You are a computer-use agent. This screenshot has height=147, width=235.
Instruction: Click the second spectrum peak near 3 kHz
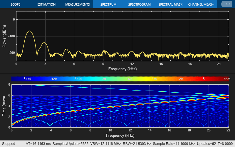click(44, 43)
